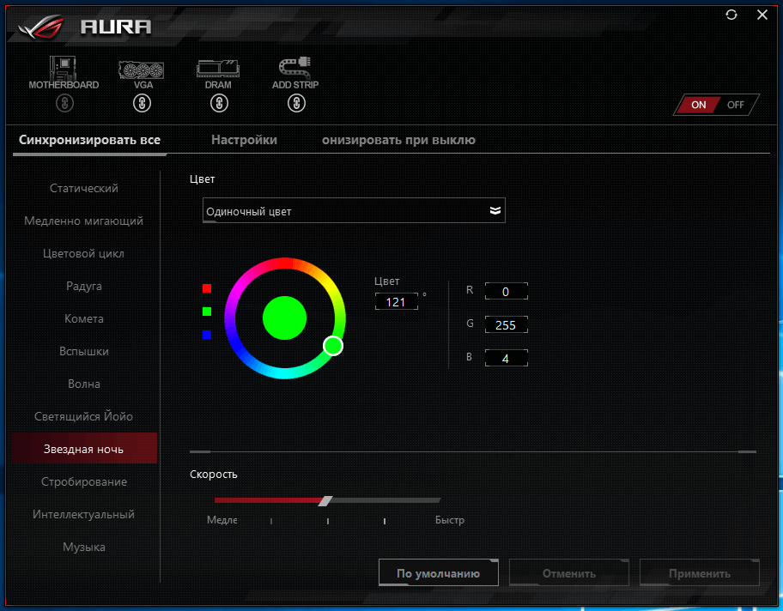Open the Настройки tab
The image size is (783, 611).
coord(244,140)
